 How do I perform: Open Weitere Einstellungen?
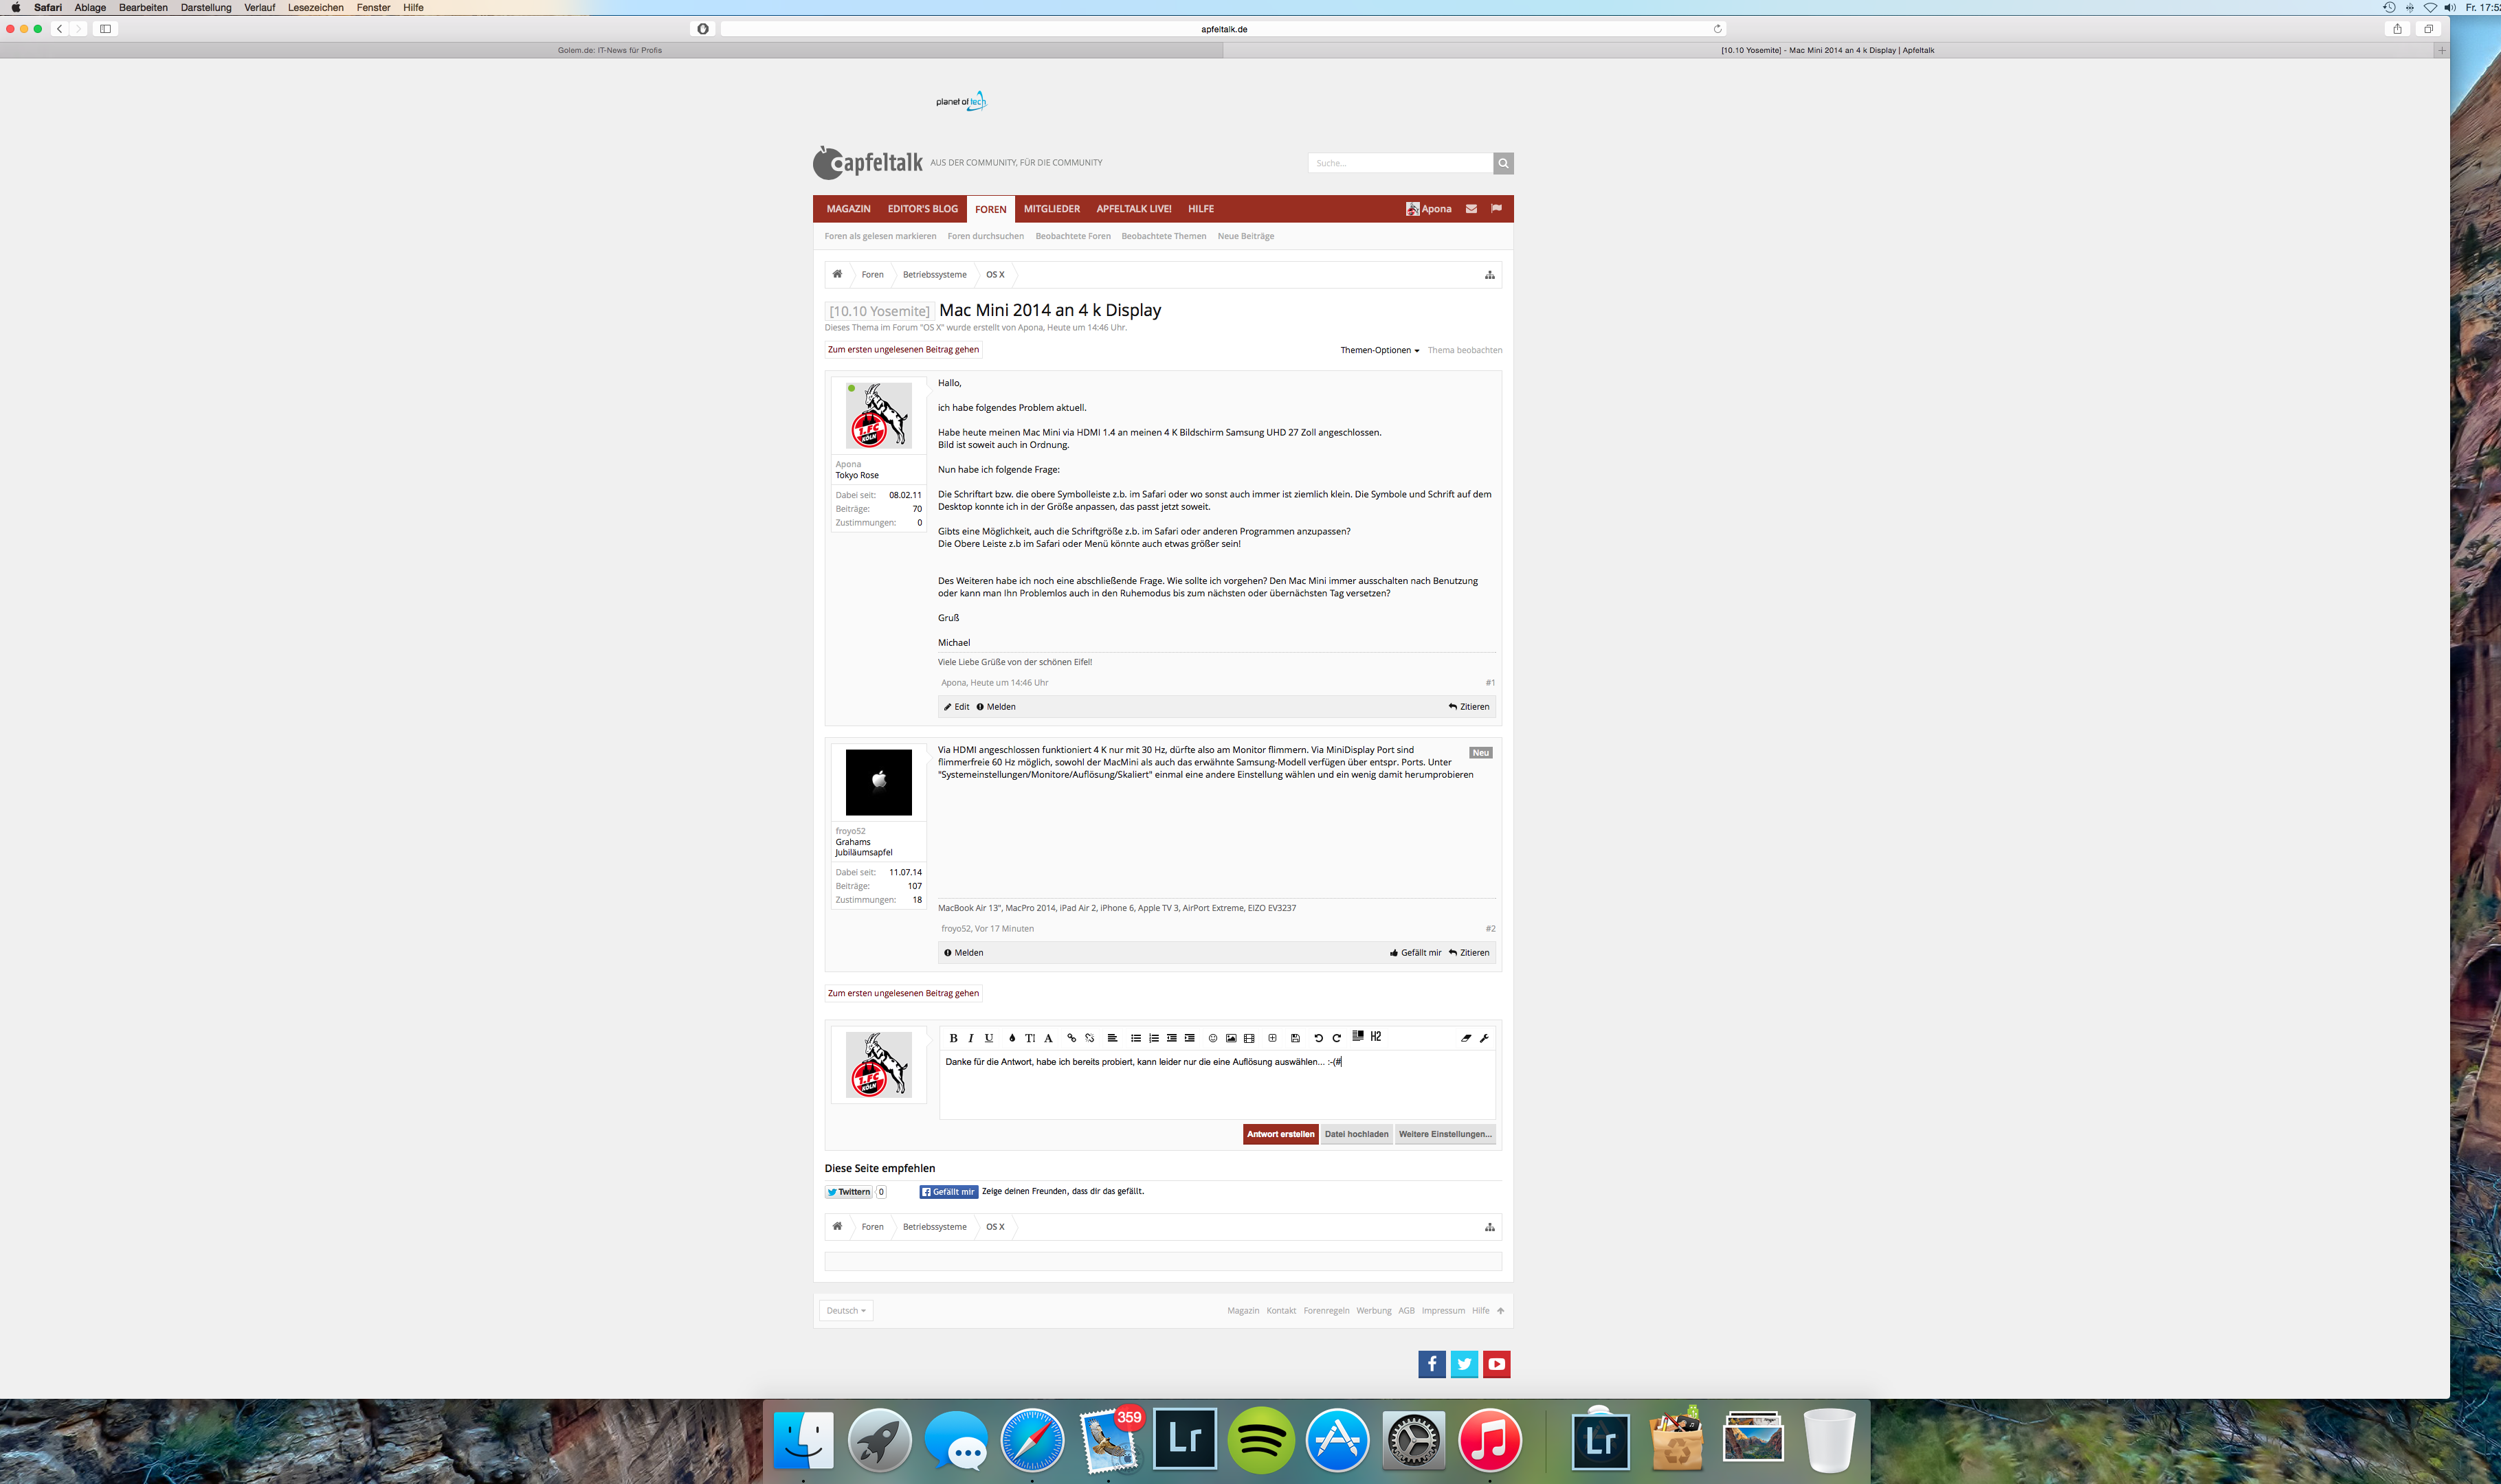point(1445,1134)
